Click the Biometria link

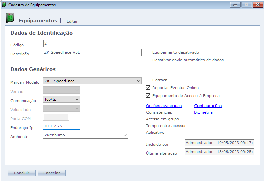point(203,112)
